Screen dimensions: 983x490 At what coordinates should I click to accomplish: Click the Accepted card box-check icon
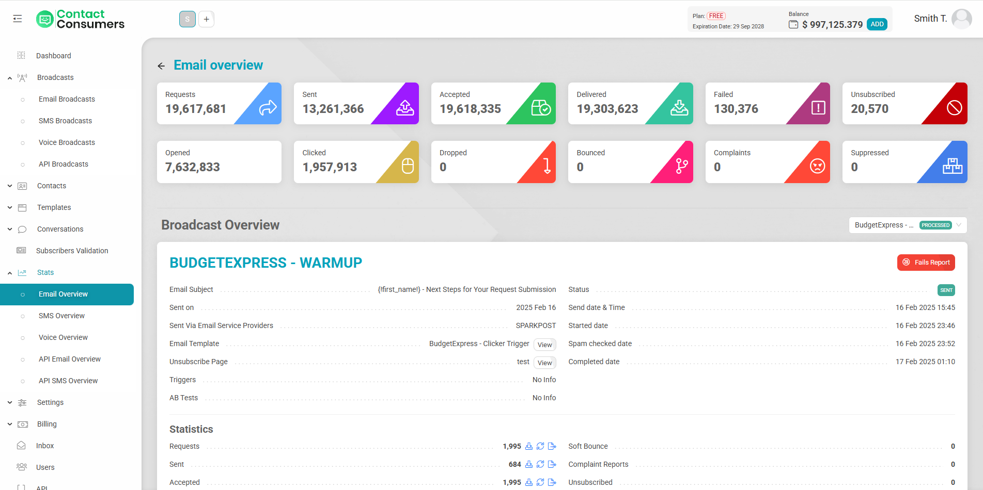541,108
